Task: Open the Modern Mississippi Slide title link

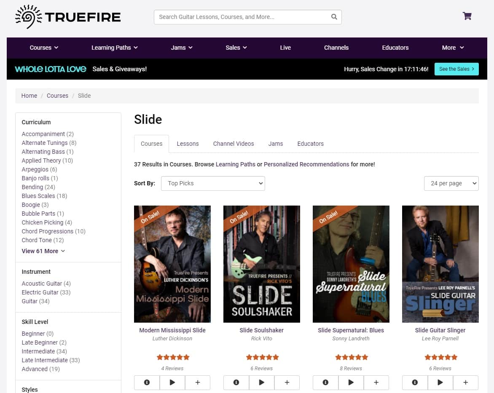Action: pyautogui.click(x=172, y=330)
